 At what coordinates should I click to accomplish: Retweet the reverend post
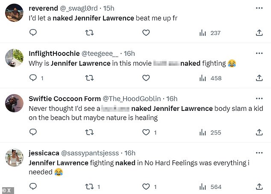89,32
